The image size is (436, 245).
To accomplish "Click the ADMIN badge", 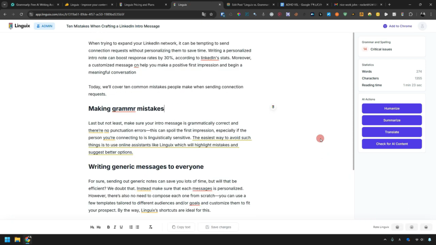I will pos(44,26).
